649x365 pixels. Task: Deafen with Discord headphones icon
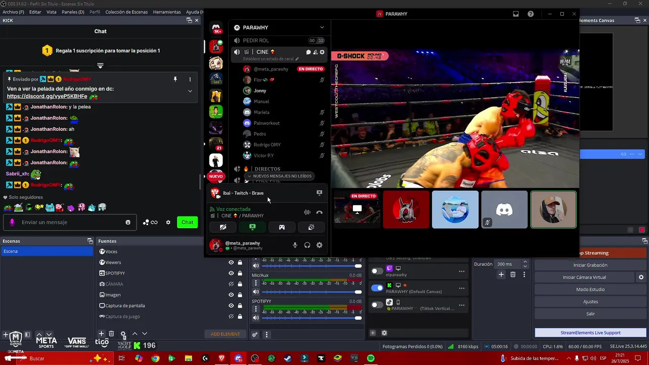coord(307,245)
